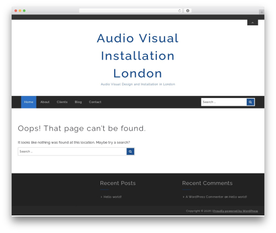Open the Home menu item
276x233 pixels.
[x=29, y=102]
